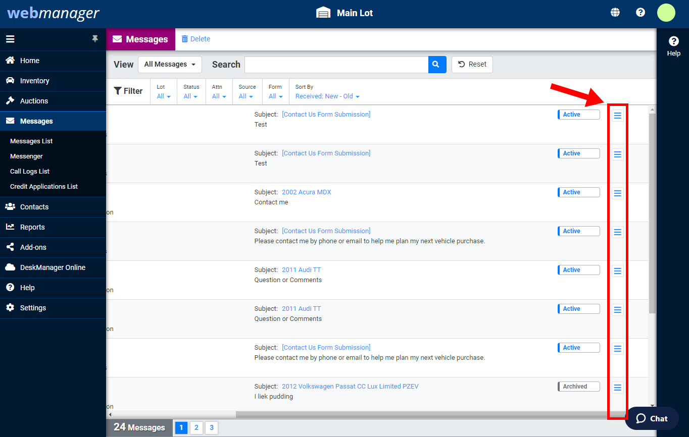Open the green user avatar

(666, 13)
